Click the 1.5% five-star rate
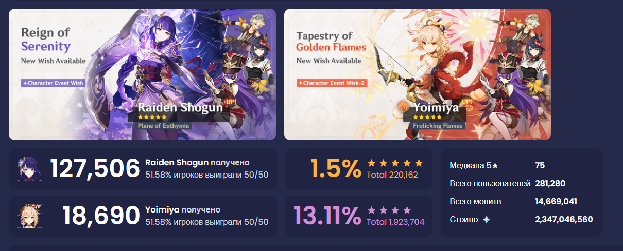The height and width of the screenshot is (251, 623). pos(336,169)
